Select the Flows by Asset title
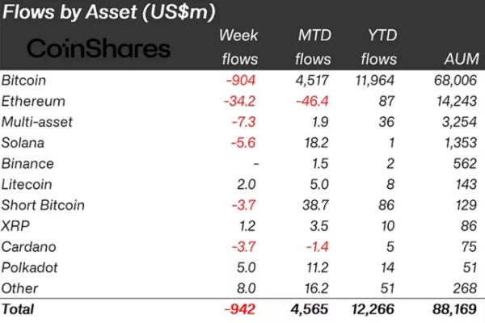Screen dimensions: 485x323 108,12
